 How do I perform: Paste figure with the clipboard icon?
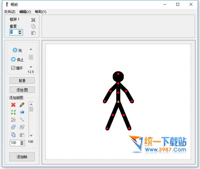click(22, 135)
